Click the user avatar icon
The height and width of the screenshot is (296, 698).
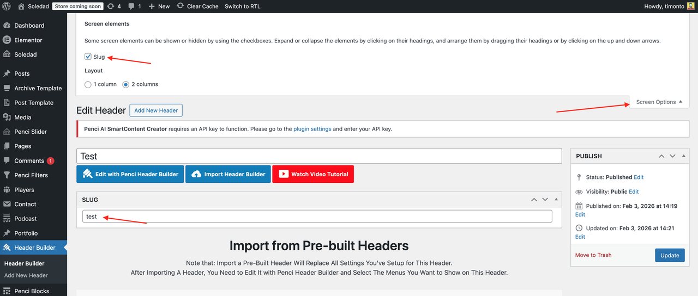coord(690,6)
